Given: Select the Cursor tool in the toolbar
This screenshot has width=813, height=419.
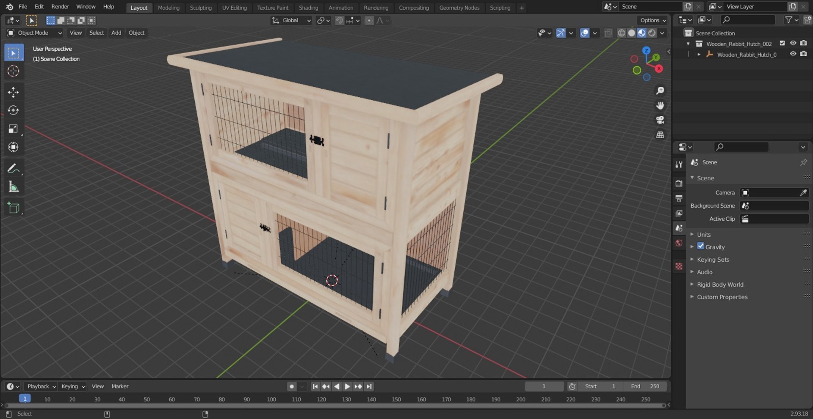Looking at the screenshot, I should pos(13,71).
